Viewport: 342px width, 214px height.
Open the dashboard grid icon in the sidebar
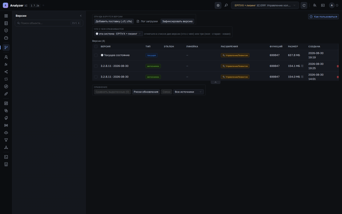(x=6, y=16)
